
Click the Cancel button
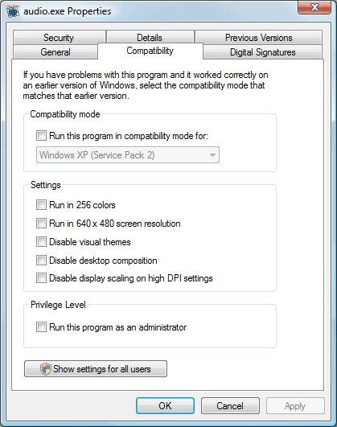coord(230,406)
